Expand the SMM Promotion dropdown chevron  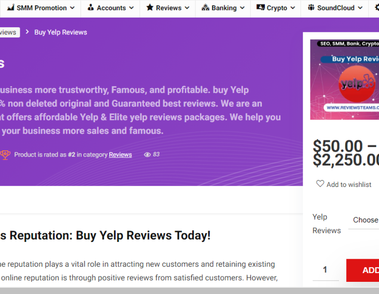(72, 8)
